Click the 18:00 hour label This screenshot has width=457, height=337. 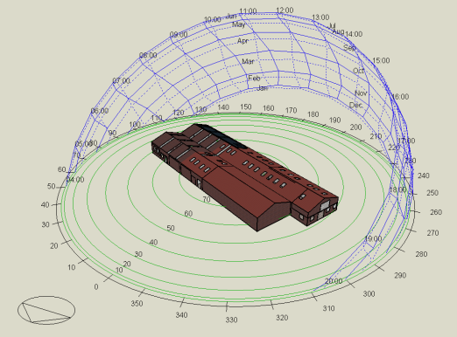click(397, 189)
